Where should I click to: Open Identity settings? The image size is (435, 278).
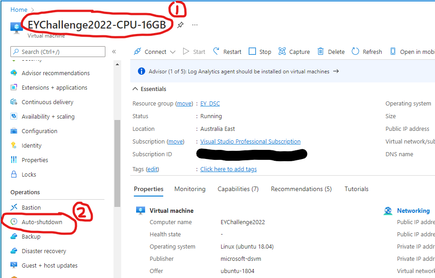pyautogui.click(x=31, y=145)
